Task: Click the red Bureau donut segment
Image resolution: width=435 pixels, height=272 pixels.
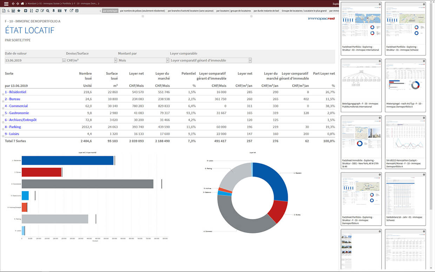Action: pyautogui.click(x=279, y=211)
